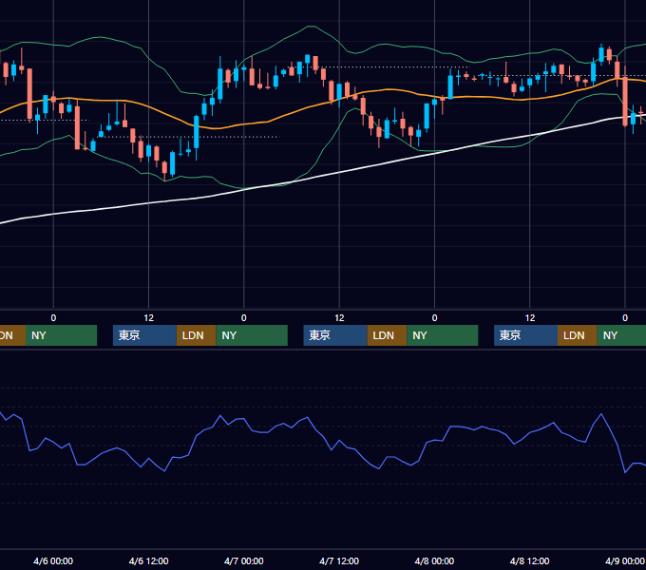Click the 4/6 00:00 date label
This screenshot has width=646, height=570.
(53, 560)
